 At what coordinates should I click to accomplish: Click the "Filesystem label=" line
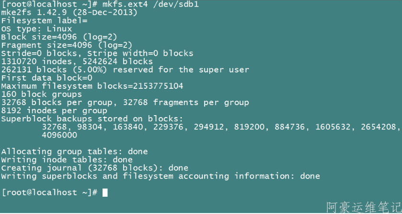pyautogui.click(x=44, y=21)
